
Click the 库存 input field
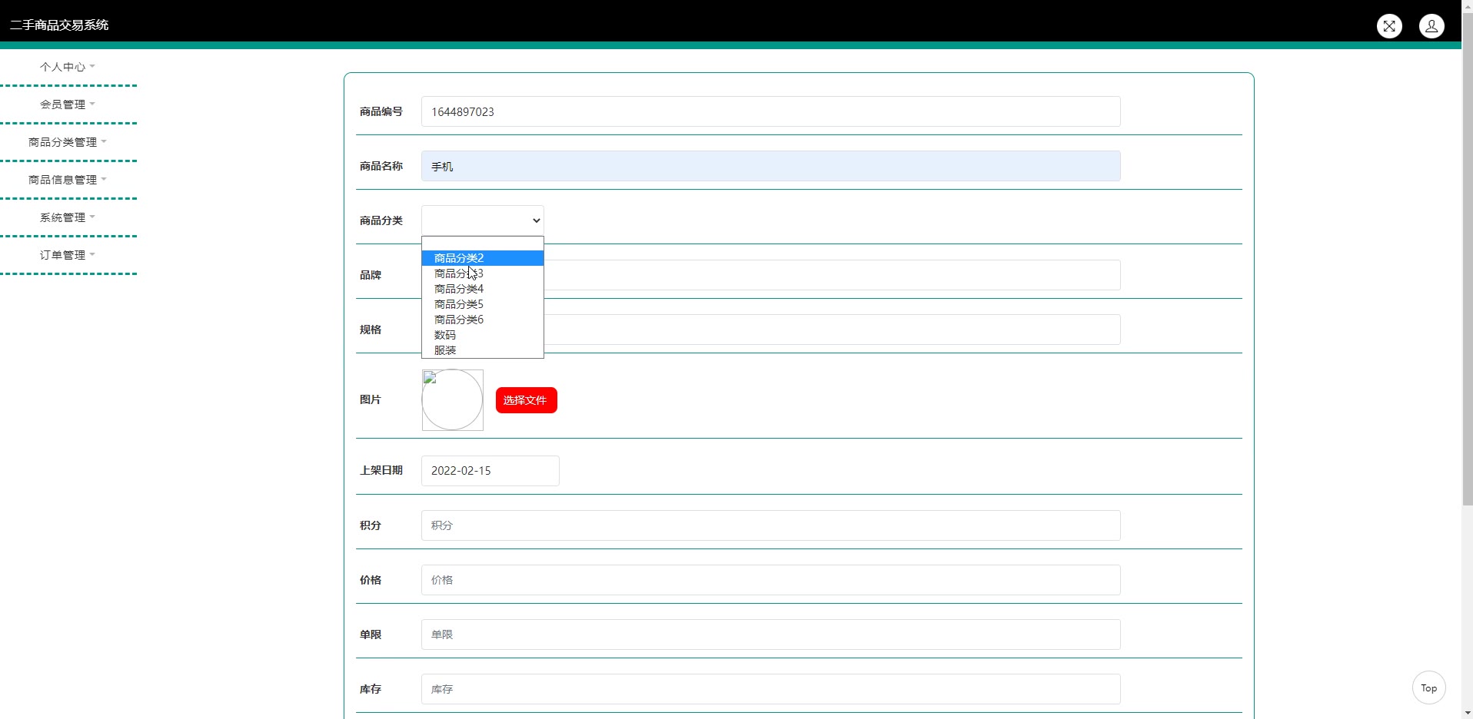770,689
